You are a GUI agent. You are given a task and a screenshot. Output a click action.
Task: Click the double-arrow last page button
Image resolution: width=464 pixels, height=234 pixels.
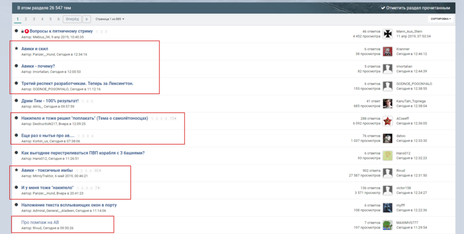click(x=86, y=19)
